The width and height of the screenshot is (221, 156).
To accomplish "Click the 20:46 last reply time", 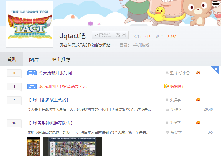I will pos(208,109).
